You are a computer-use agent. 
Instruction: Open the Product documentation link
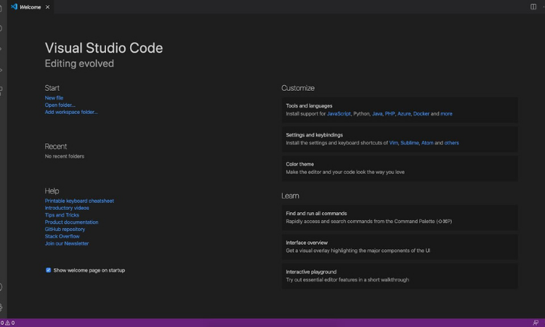(71, 222)
